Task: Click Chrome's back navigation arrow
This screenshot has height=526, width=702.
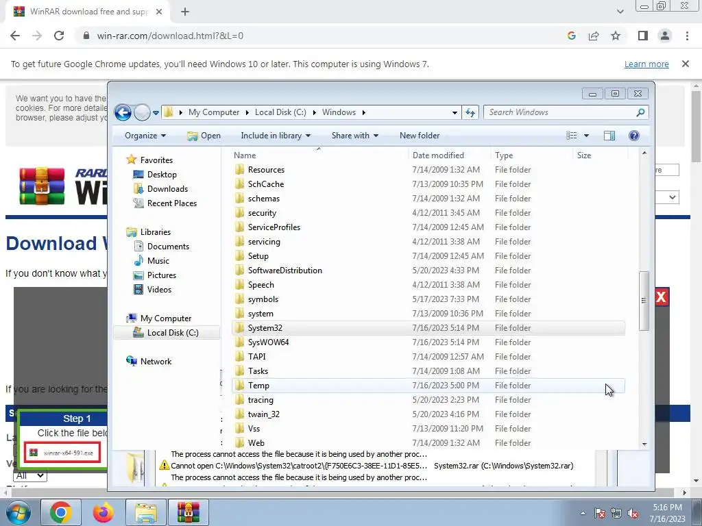Action: (15, 36)
